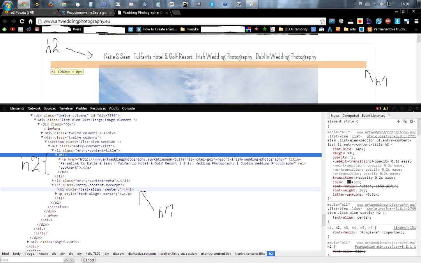421x263 pixels.
Task: Click the Cancel button in find bar
Action: (x=88, y=260)
